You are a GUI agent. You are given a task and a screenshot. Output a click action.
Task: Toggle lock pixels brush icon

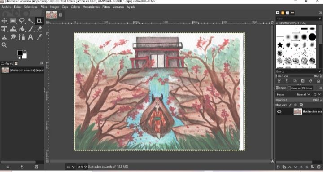(290, 105)
